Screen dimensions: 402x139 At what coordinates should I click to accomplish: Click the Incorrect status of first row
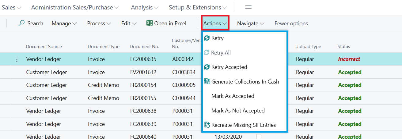(x=349, y=59)
